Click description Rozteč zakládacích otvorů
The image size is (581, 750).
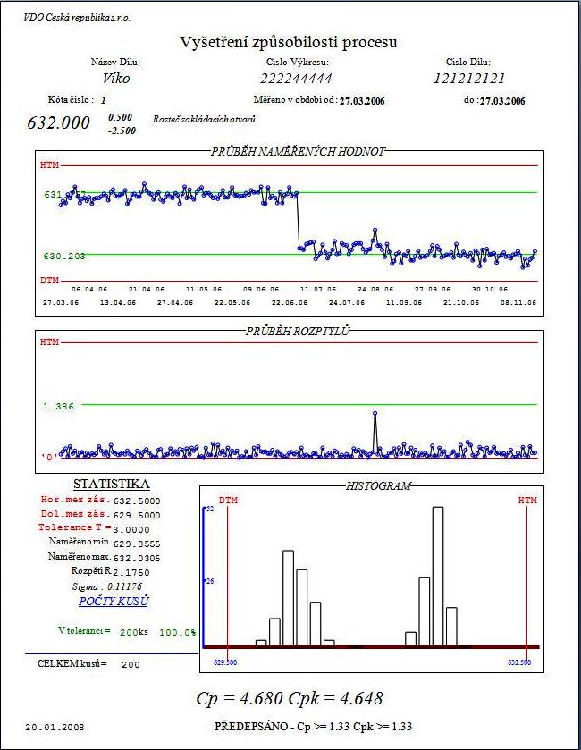[204, 119]
